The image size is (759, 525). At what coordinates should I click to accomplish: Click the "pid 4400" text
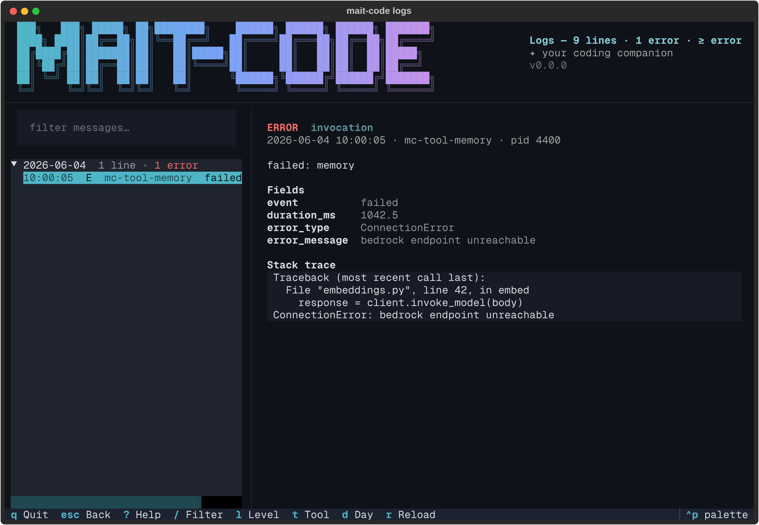535,140
